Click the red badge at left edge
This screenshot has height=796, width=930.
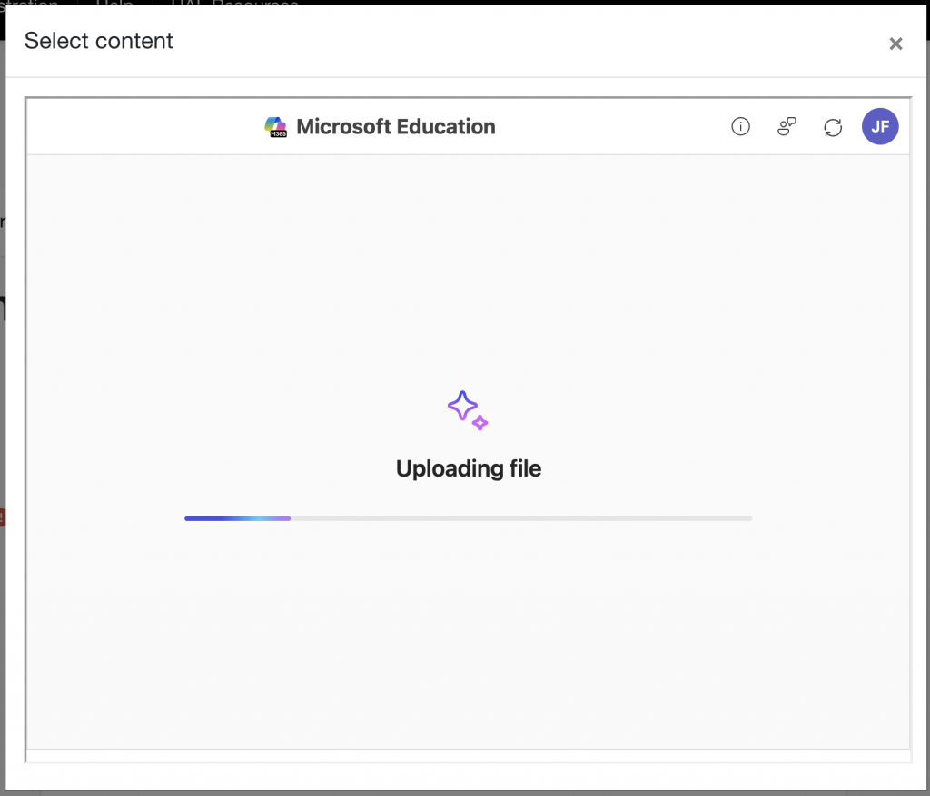click(2, 517)
